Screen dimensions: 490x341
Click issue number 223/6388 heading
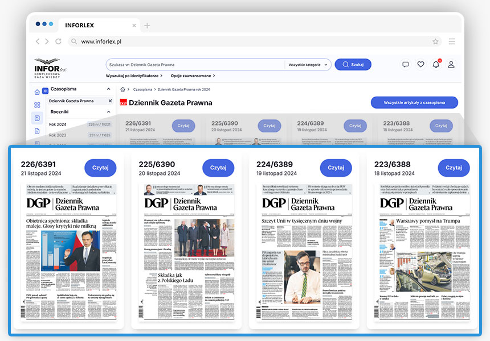[392, 164]
